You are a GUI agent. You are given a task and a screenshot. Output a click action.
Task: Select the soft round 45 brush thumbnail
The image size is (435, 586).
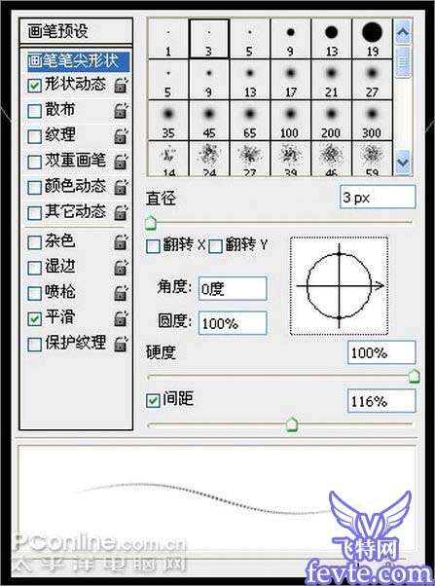[x=209, y=121]
